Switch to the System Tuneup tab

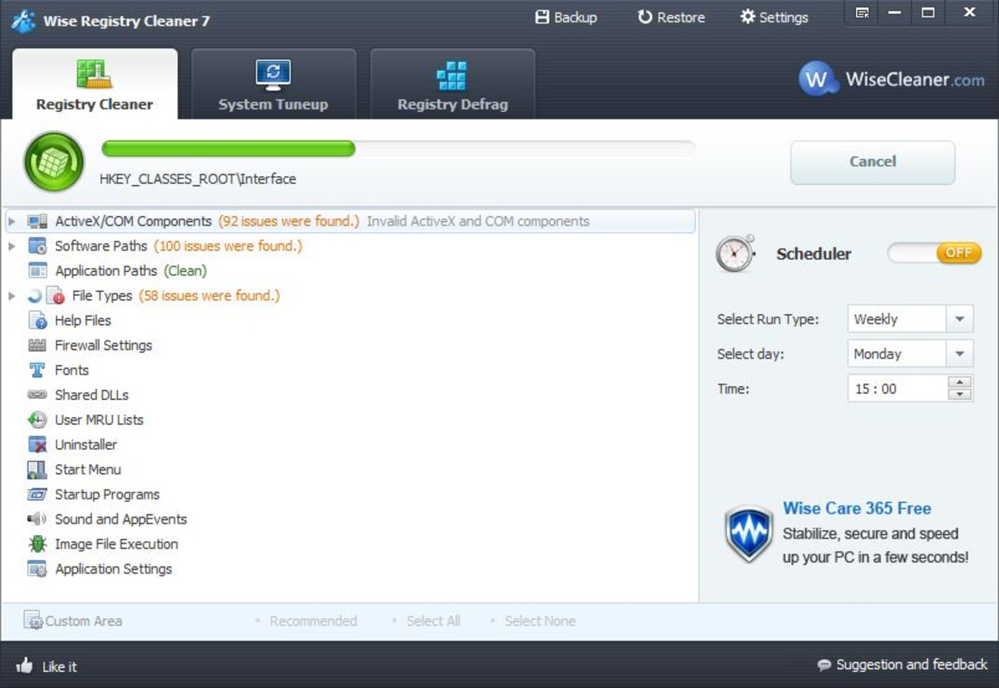(x=274, y=84)
